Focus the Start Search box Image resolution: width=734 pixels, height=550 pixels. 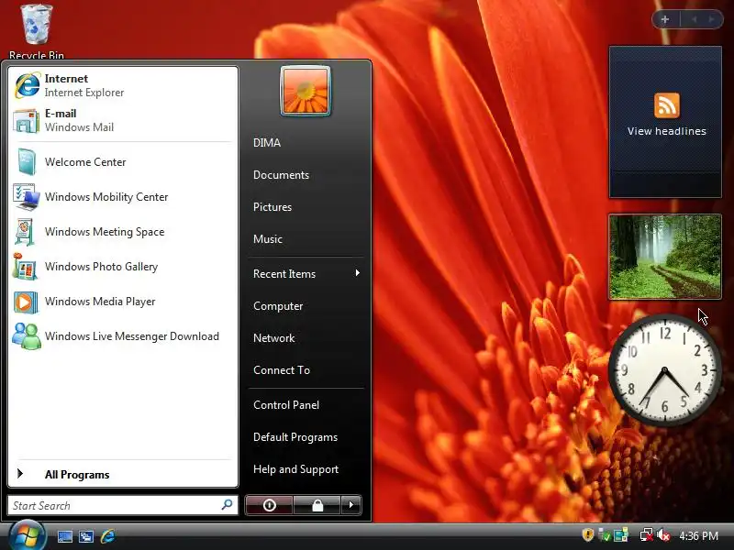tap(123, 506)
